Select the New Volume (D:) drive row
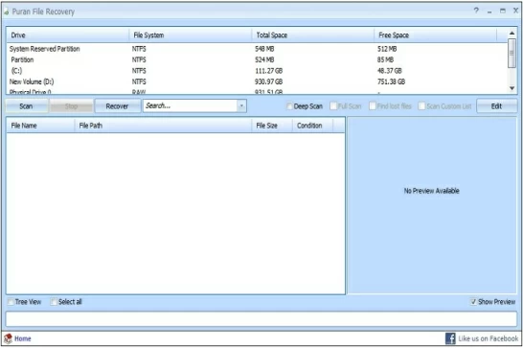This screenshot has width=523, height=348. [257, 81]
